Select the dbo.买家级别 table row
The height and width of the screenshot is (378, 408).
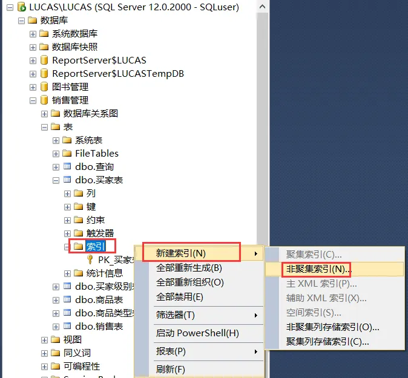point(105,287)
